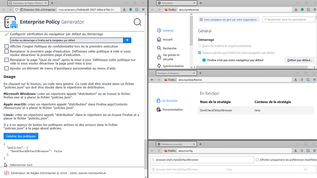The height and width of the screenshot is (178, 317).
Task: Click the search magnifier in Enterprise Policy Generator
Action: tap(137, 22)
